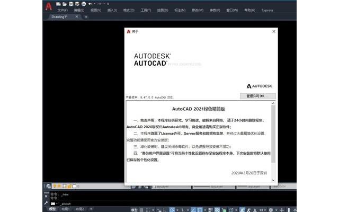This screenshot has height=212, width=339.
Task: Switch to the 布局1 layout tab
Action: point(66,209)
